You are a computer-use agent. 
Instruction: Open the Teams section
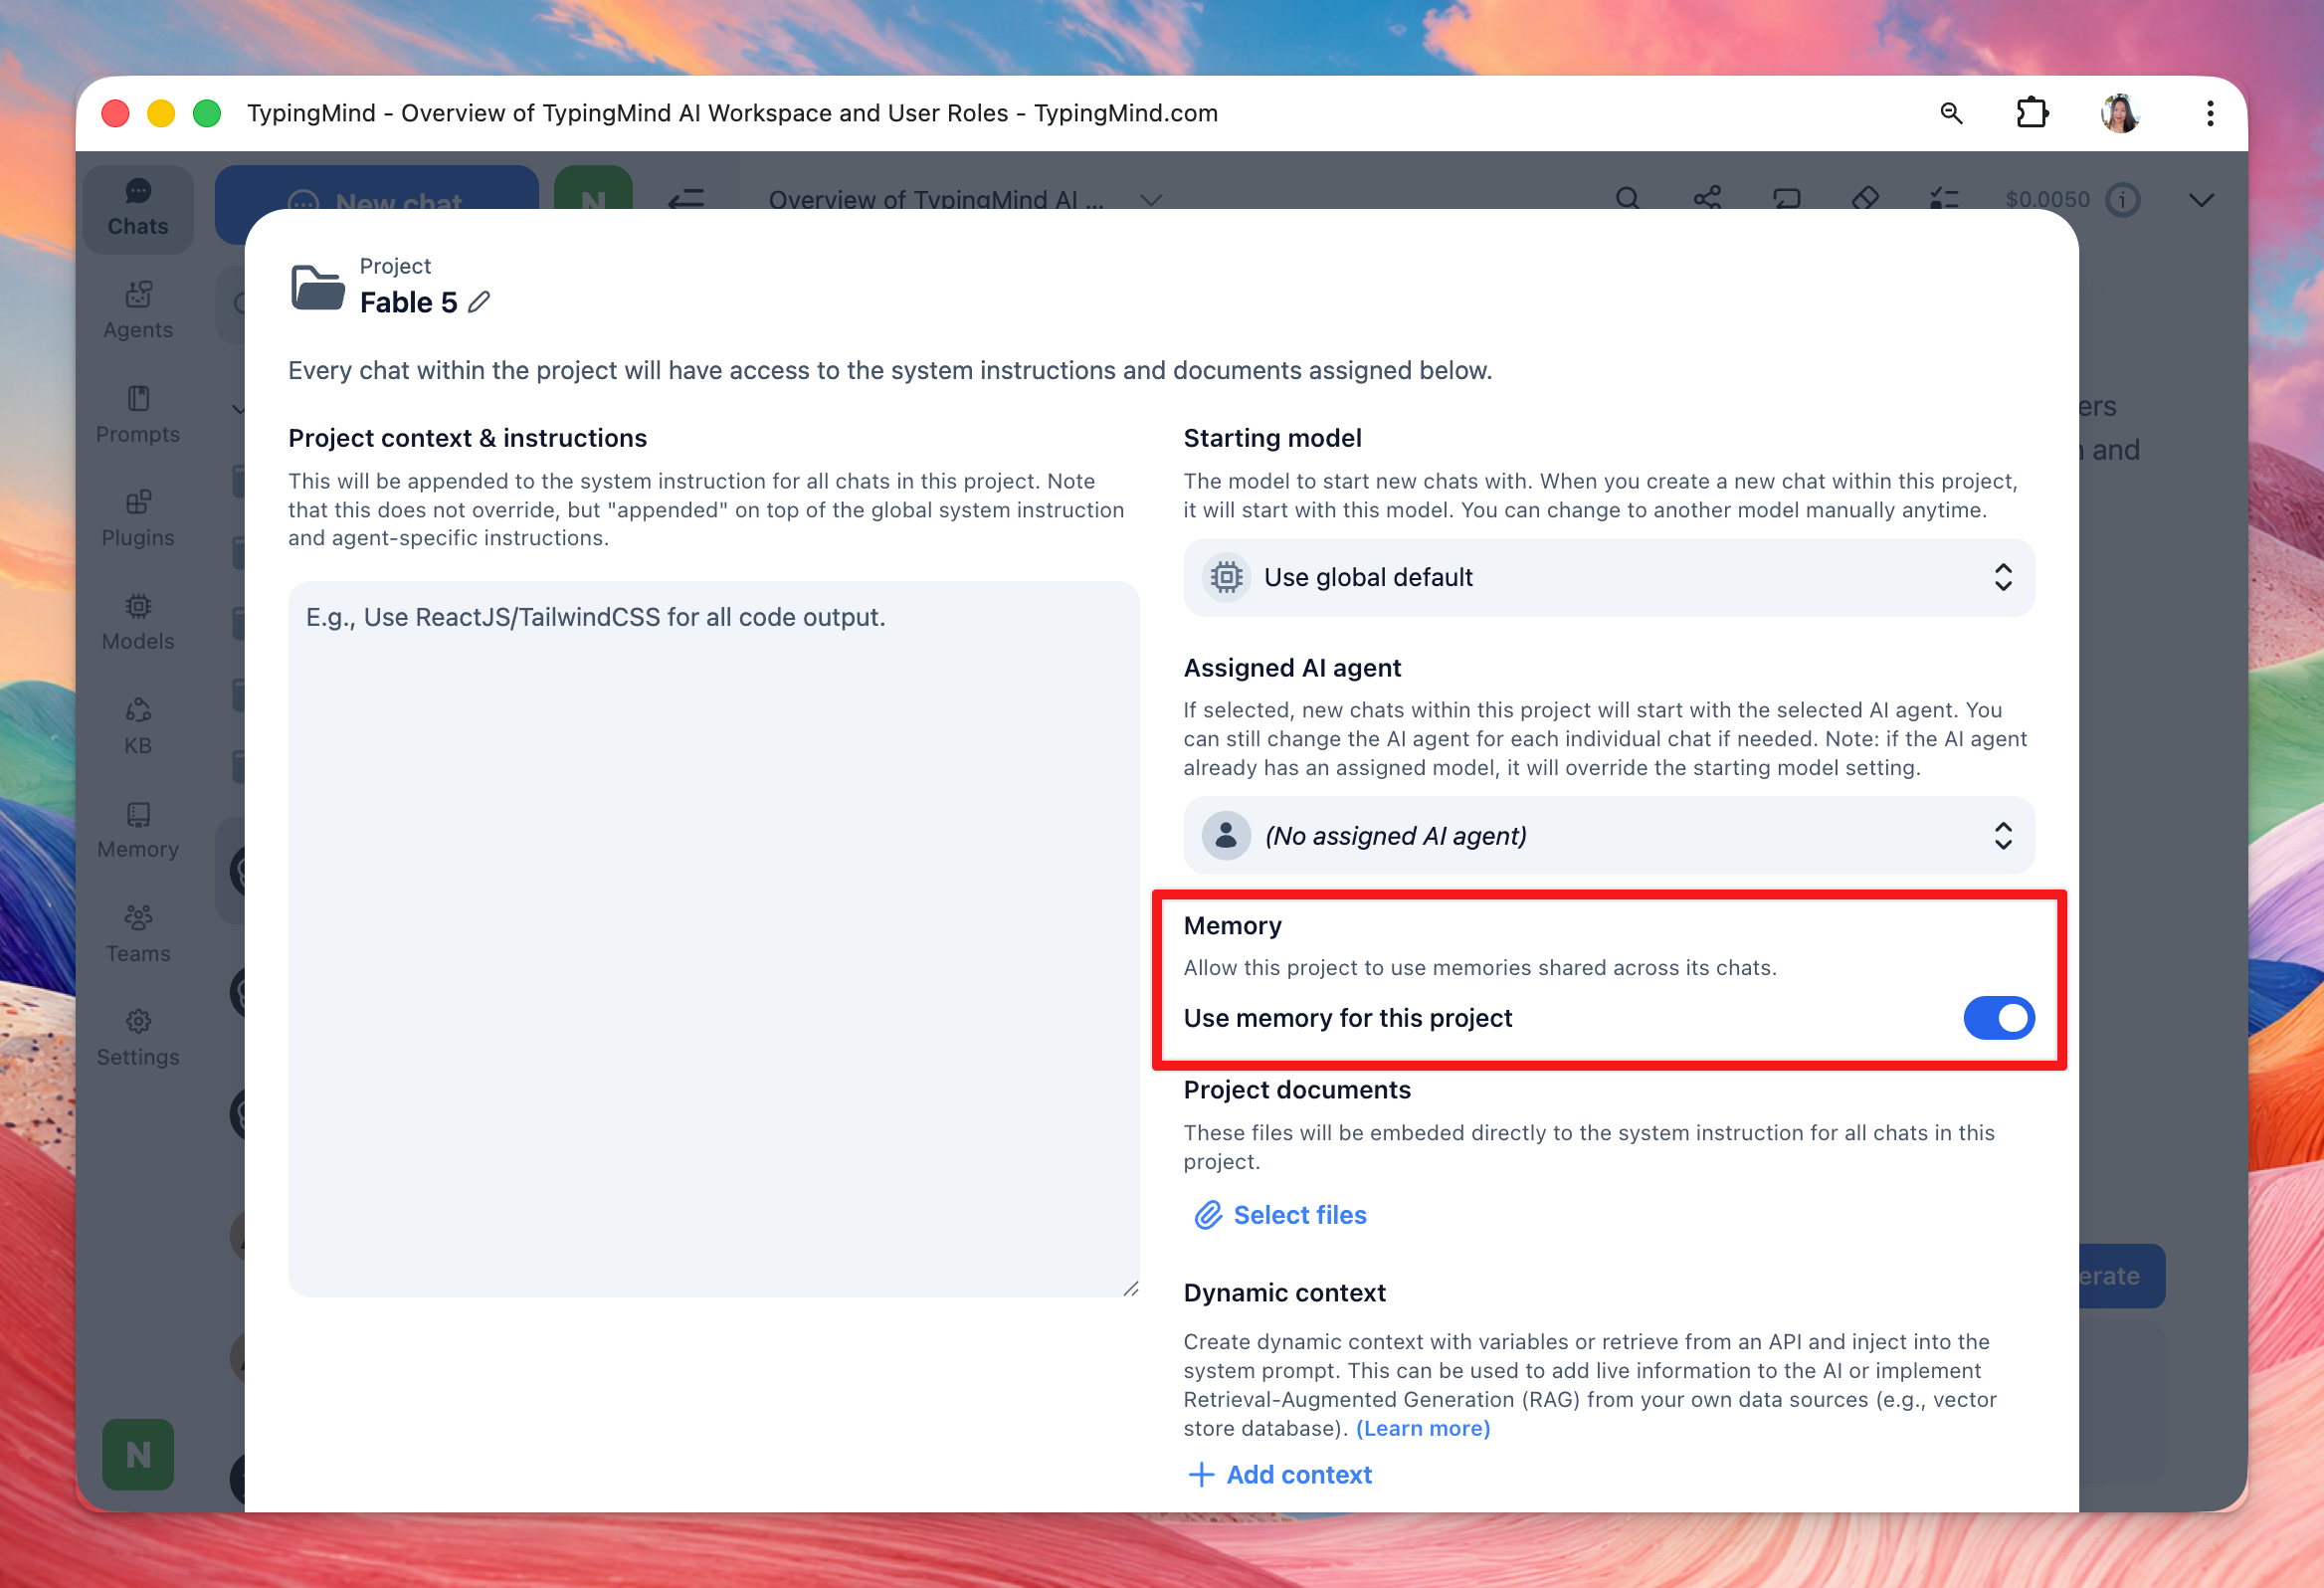point(138,935)
